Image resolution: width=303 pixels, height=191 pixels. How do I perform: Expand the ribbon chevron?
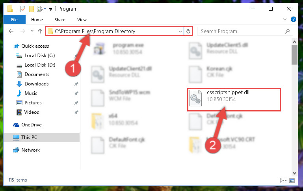tap(284, 19)
